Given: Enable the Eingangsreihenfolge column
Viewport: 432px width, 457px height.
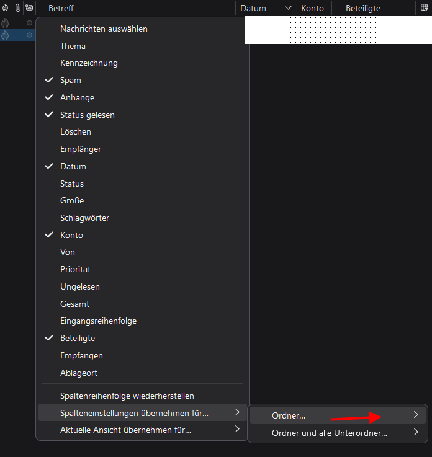Looking at the screenshot, I should pyautogui.click(x=142, y=321).
